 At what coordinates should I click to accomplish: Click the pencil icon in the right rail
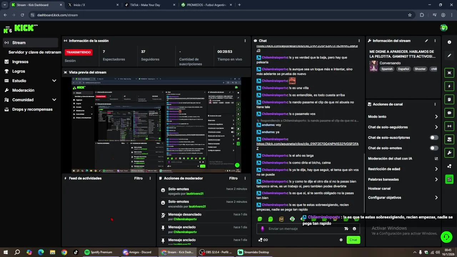tap(449, 56)
